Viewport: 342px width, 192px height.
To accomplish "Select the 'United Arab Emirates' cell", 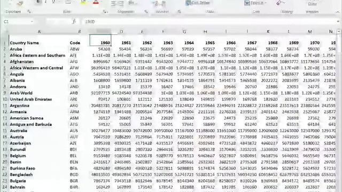I will click(31, 99).
